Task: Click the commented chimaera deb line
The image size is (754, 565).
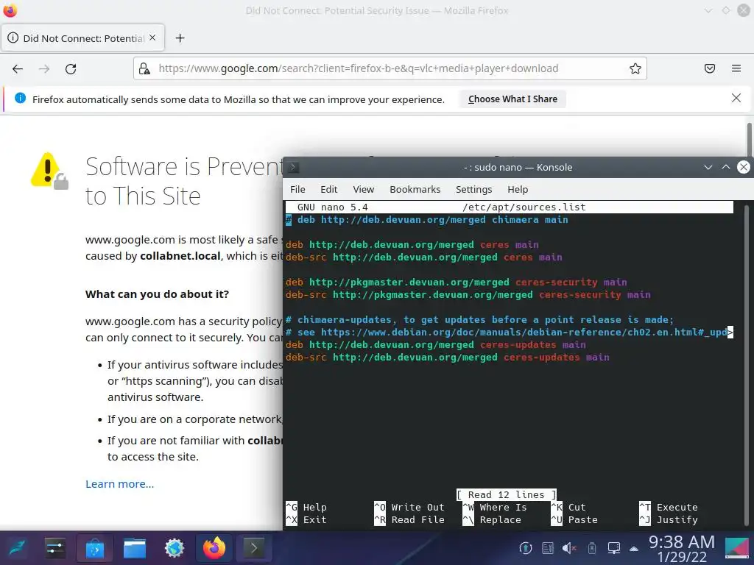Action: click(427, 219)
